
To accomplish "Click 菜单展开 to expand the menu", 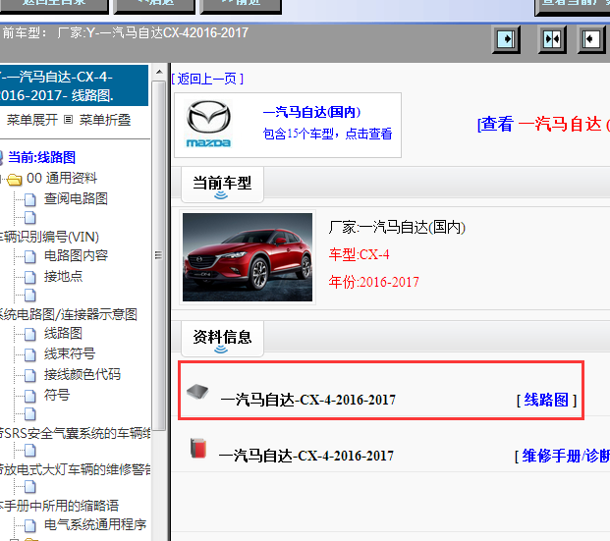I will (32, 120).
